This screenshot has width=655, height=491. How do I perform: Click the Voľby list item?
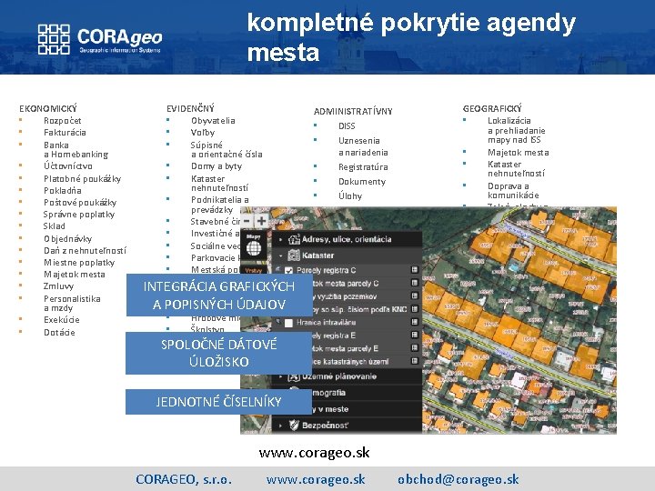pyautogui.click(x=203, y=133)
